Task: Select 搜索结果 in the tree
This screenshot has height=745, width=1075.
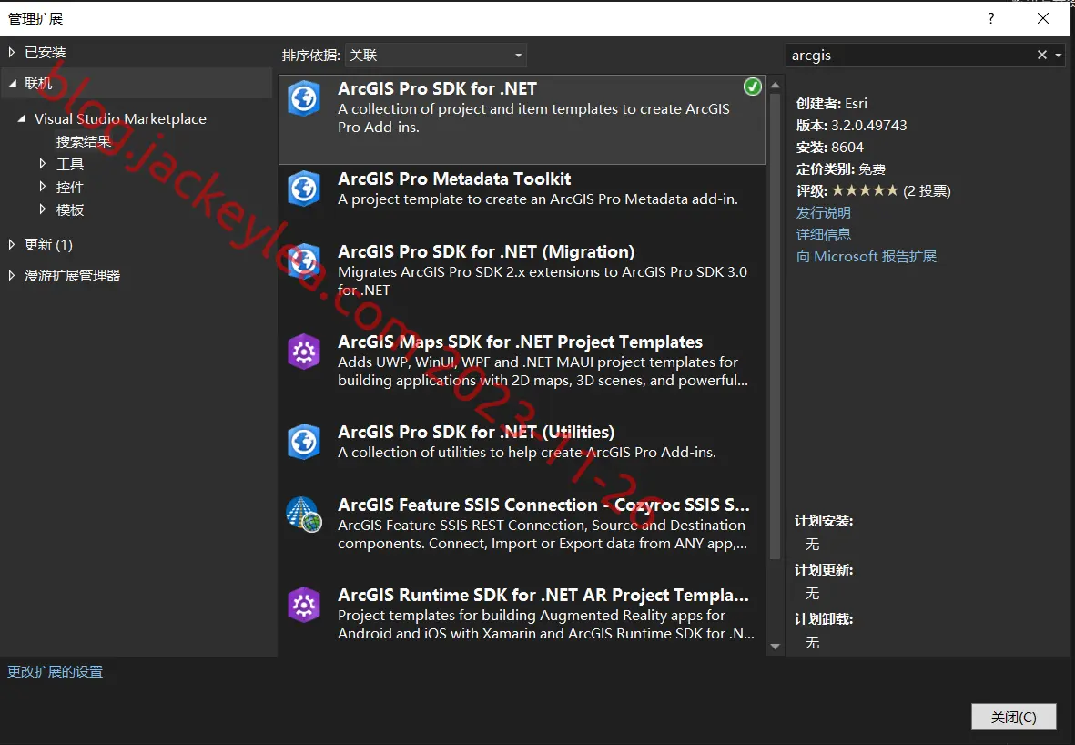Action: coord(84,141)
